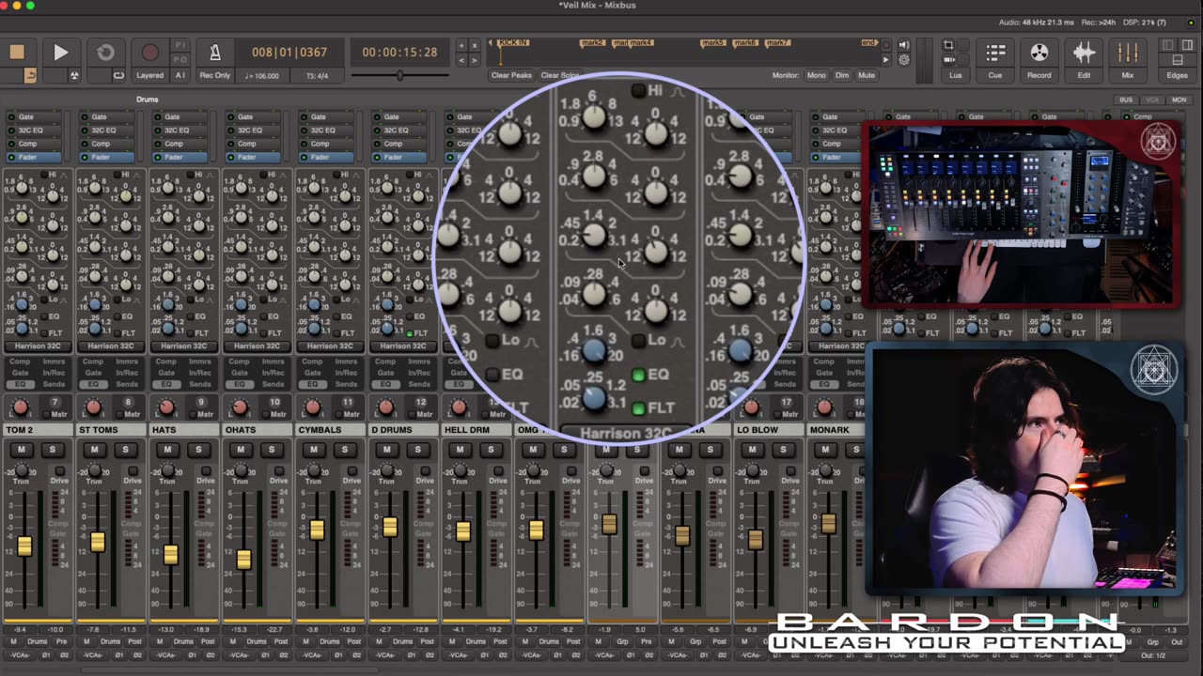The width and height of the screenshot is (1203, 676).
Task: Click the add marker plus icon
Action: point(461,45)
